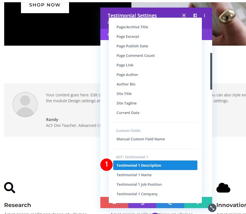Open the three-dot settings menu icon
Screen dimensions: 246x214
tap(204, 15)
